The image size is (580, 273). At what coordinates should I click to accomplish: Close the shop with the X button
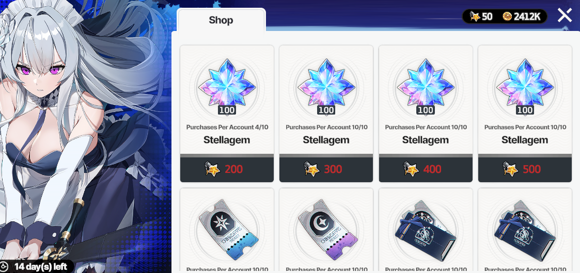(x=565, y=15)
